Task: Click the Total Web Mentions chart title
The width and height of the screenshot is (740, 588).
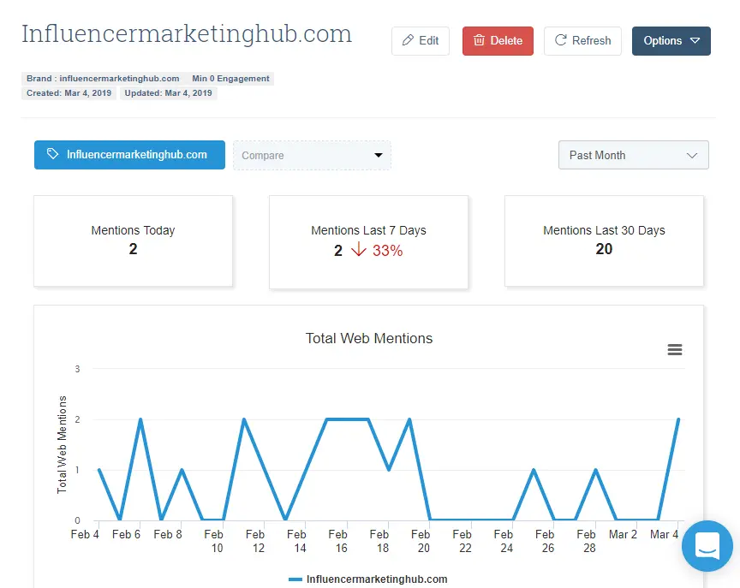Action: [369, 338]
